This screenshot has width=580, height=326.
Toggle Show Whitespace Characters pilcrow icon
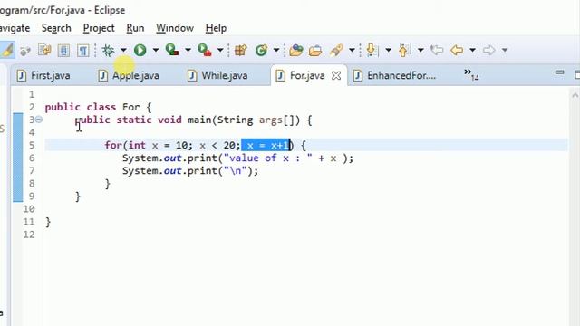point(83,50)
